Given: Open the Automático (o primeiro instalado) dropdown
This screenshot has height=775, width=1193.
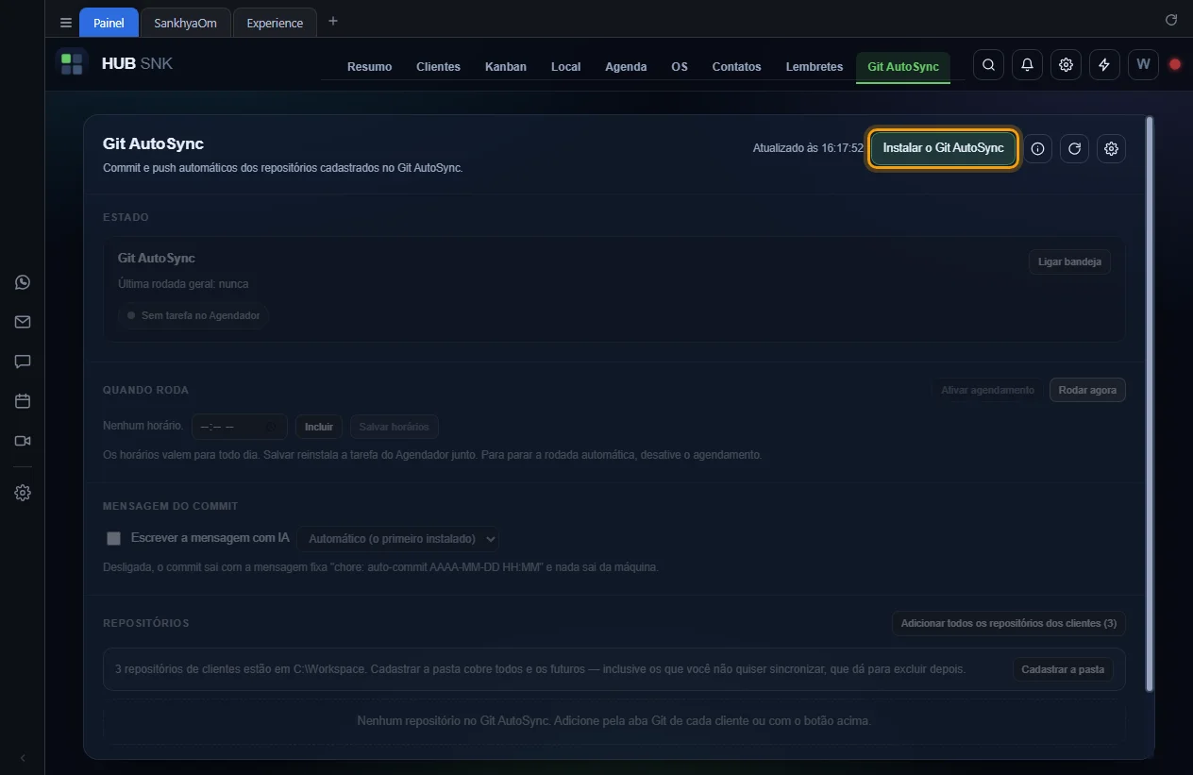Looking at the screenshot, I should click(x=398, y=538).
